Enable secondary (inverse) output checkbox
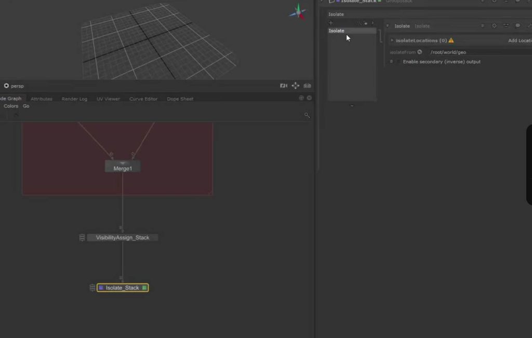This screenshot has width=532, height=338. pos(398,62)
